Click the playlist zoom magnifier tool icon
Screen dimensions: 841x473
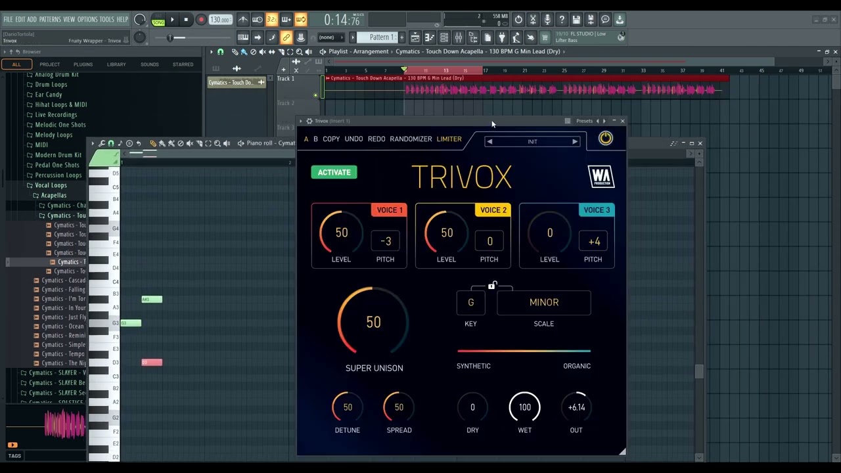coord(300,51)
